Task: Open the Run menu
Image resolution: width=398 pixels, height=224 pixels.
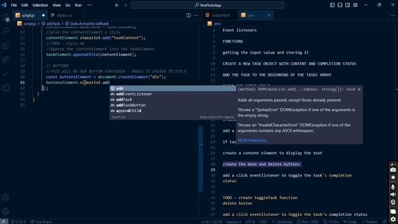Action: 78,5
